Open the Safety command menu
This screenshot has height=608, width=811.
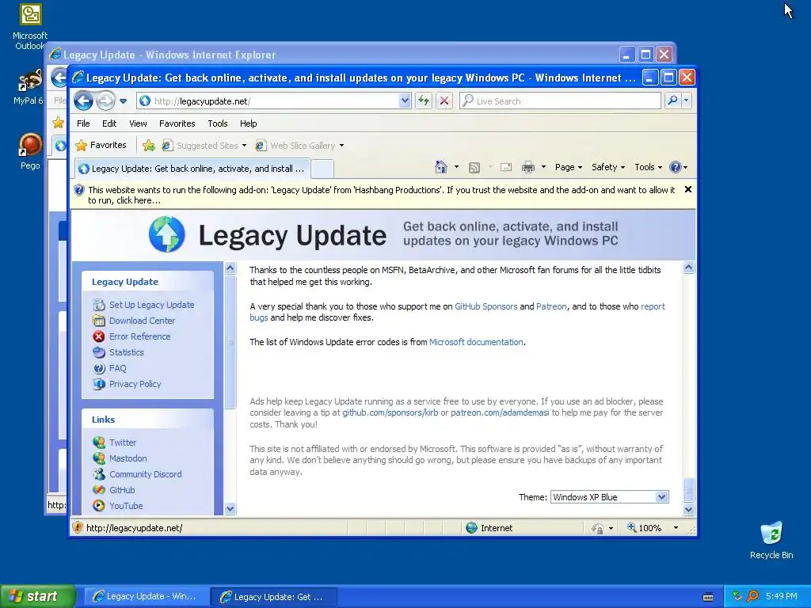608,167
